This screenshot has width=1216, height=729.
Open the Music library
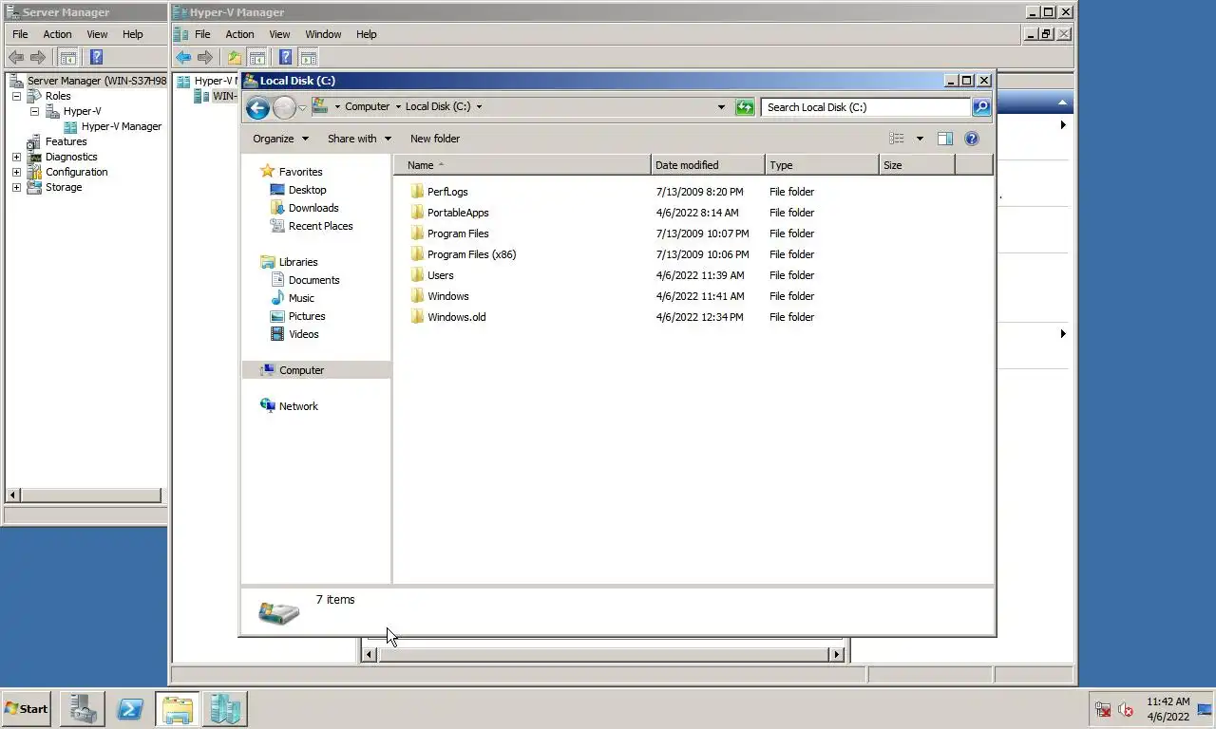(301, 298)
